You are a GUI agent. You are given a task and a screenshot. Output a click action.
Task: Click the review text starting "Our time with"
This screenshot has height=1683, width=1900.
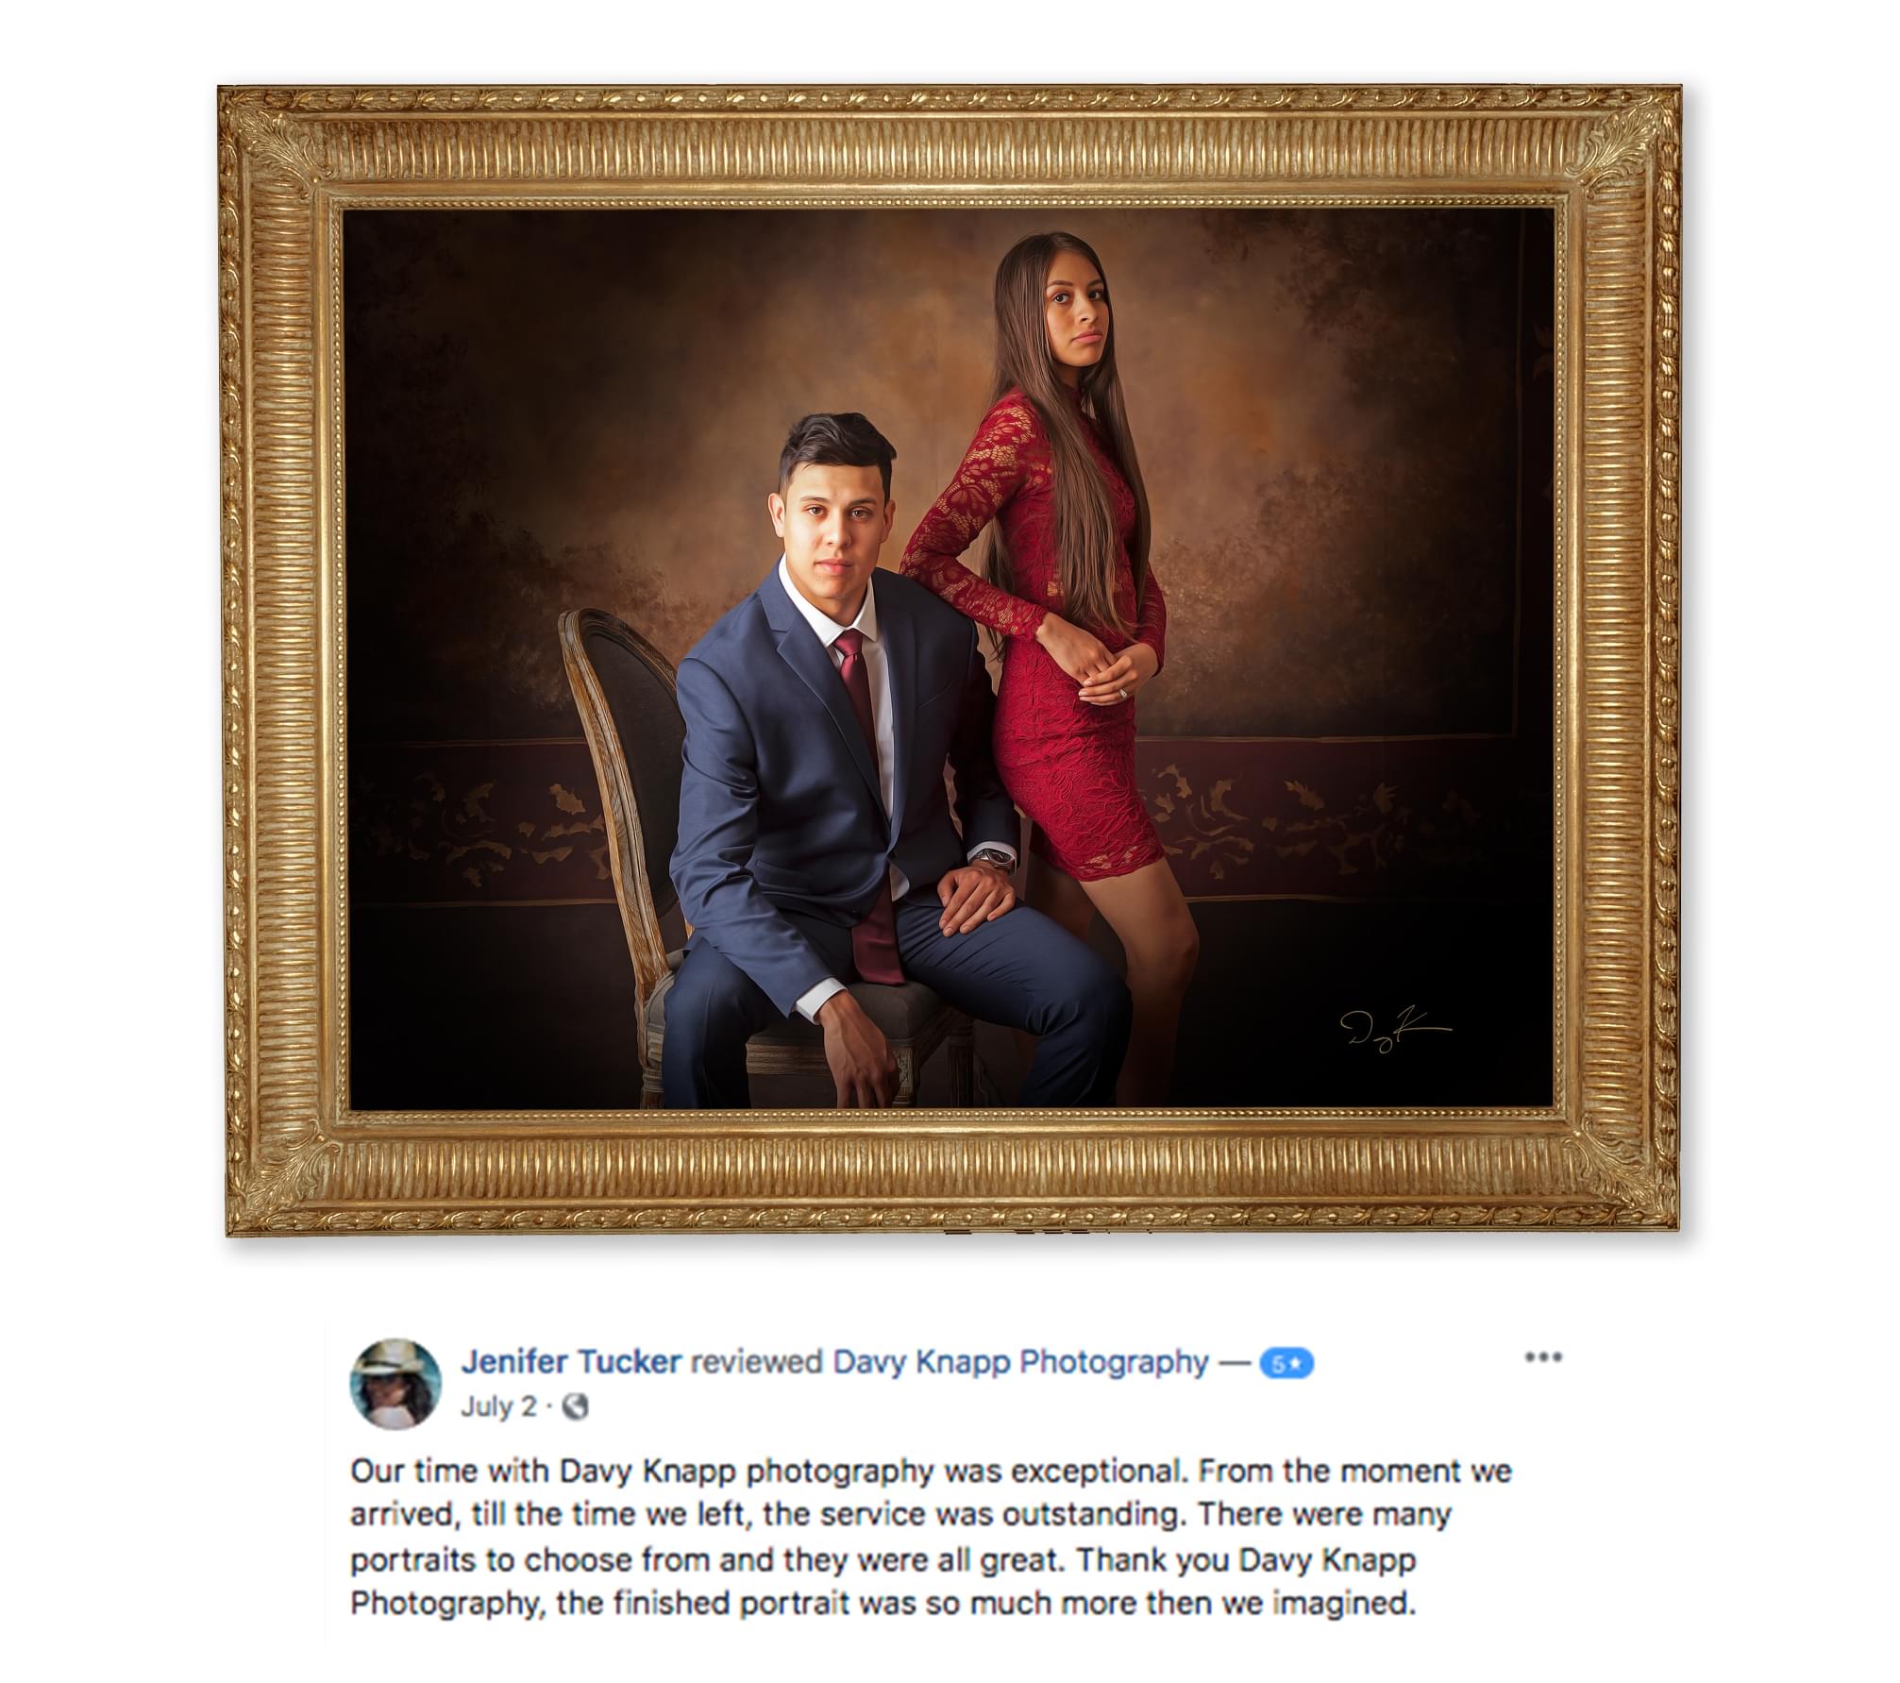(932, 1539)
